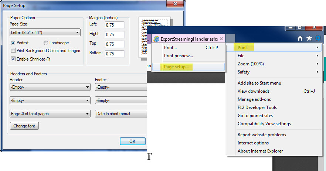This screenshot has height=171, width=326.
Task: Open the Tools gear icon
Action: coord(318,38)
